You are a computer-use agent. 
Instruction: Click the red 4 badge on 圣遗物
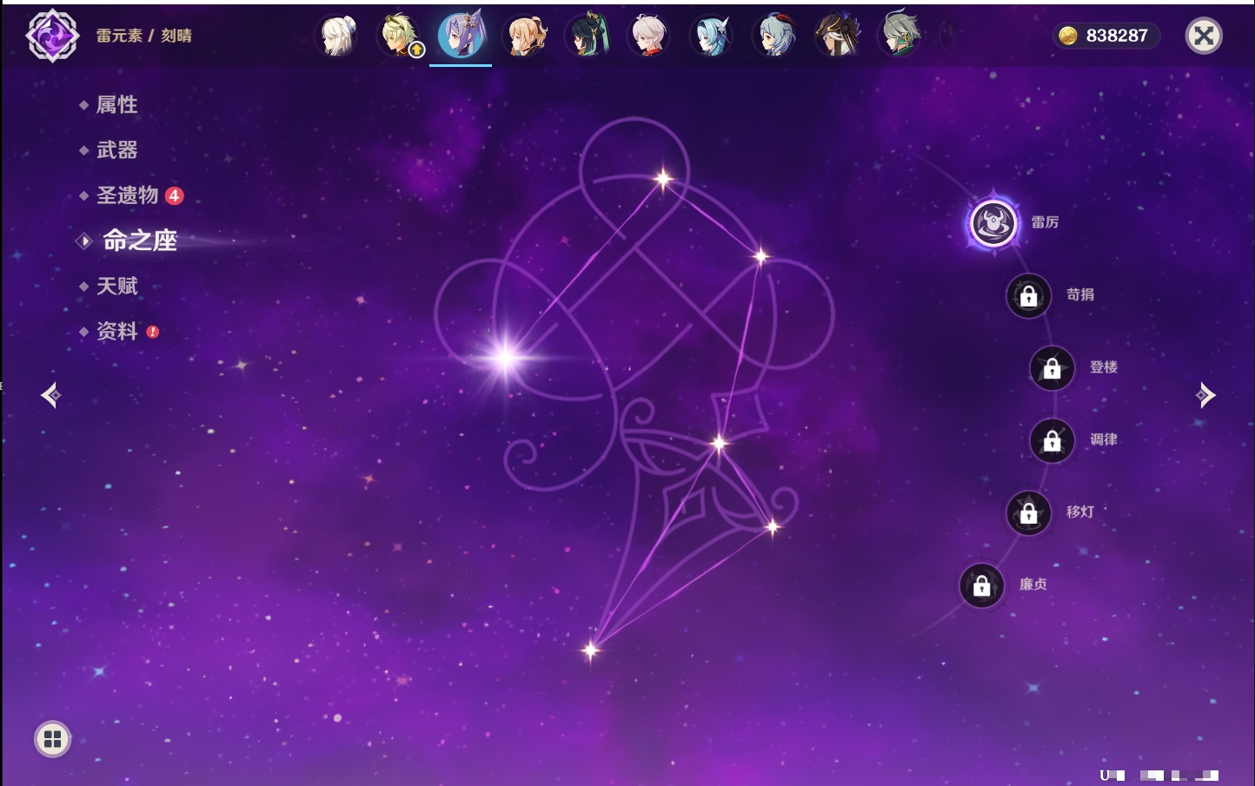175,195
